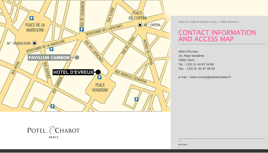Click the 'RUE DE CAUMARTIN' street label

82,14
